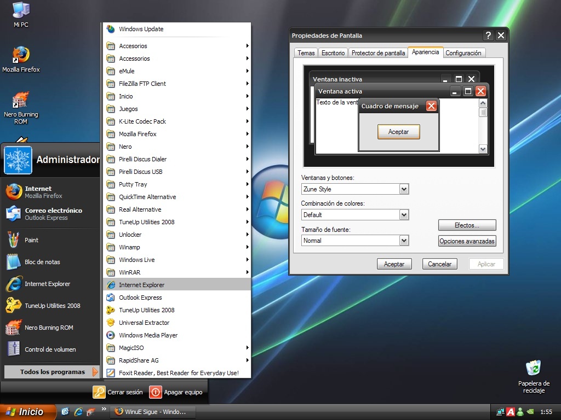Click the Apagar equipo power icon

[x=155, y=392]
